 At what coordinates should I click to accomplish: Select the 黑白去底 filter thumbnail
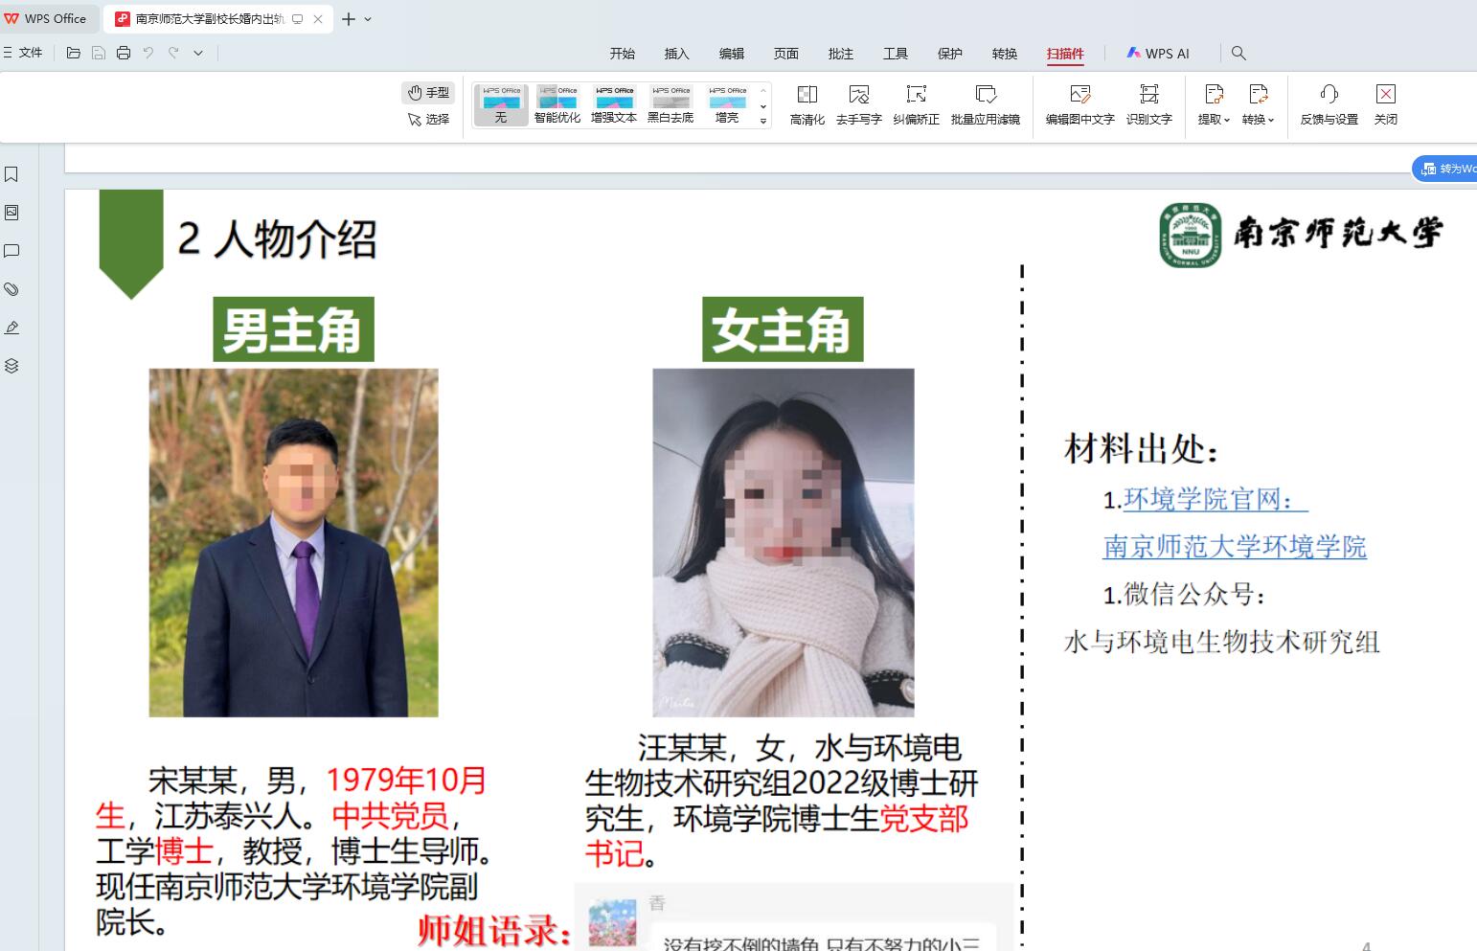(x=670, y=103)
